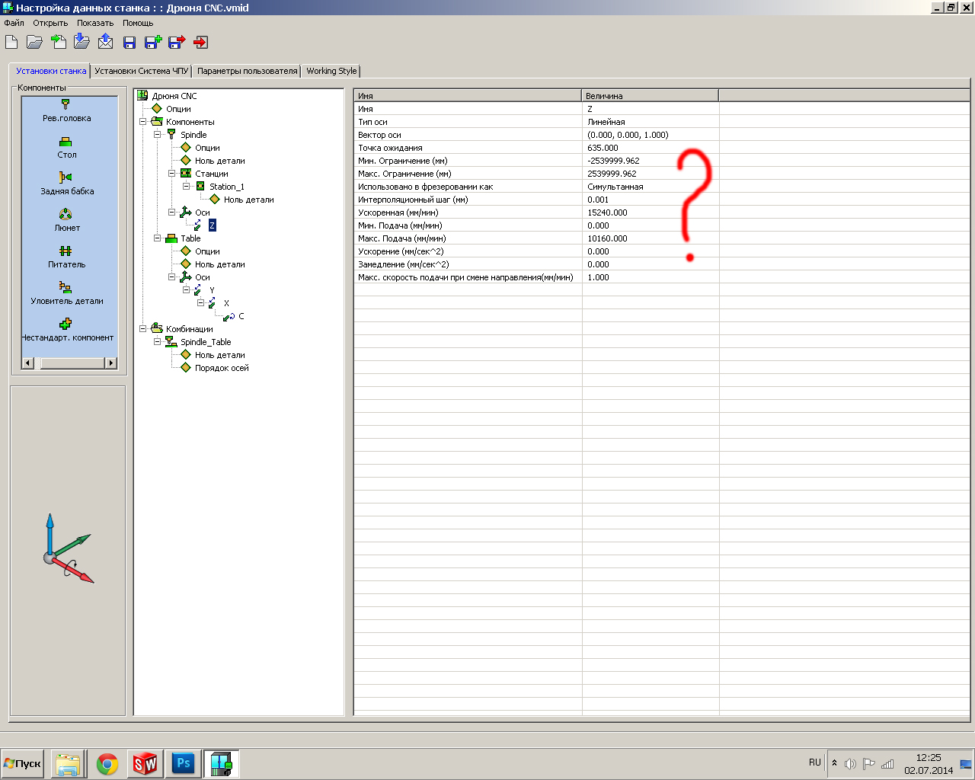The height and width of the screenshot is (780, 975).
Task: Collapse the Spindle_Table tree node
Action: tap(157, 342)
